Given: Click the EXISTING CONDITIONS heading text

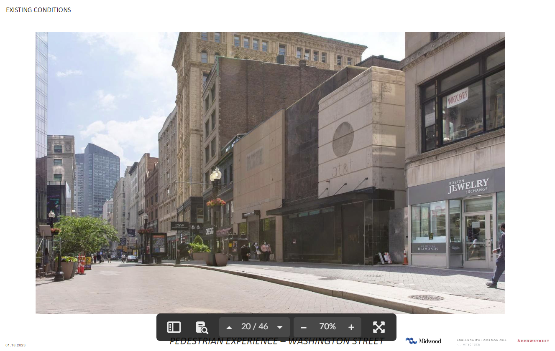Looking at the screenshot, I should click(x=38, y=10).
